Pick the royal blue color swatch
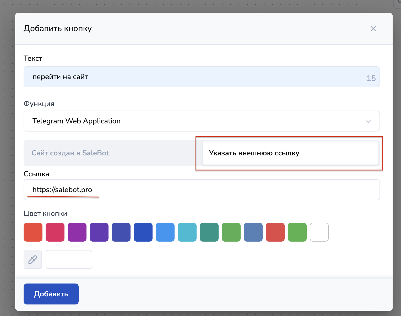The image size is (401, 316). click(143, 232)
